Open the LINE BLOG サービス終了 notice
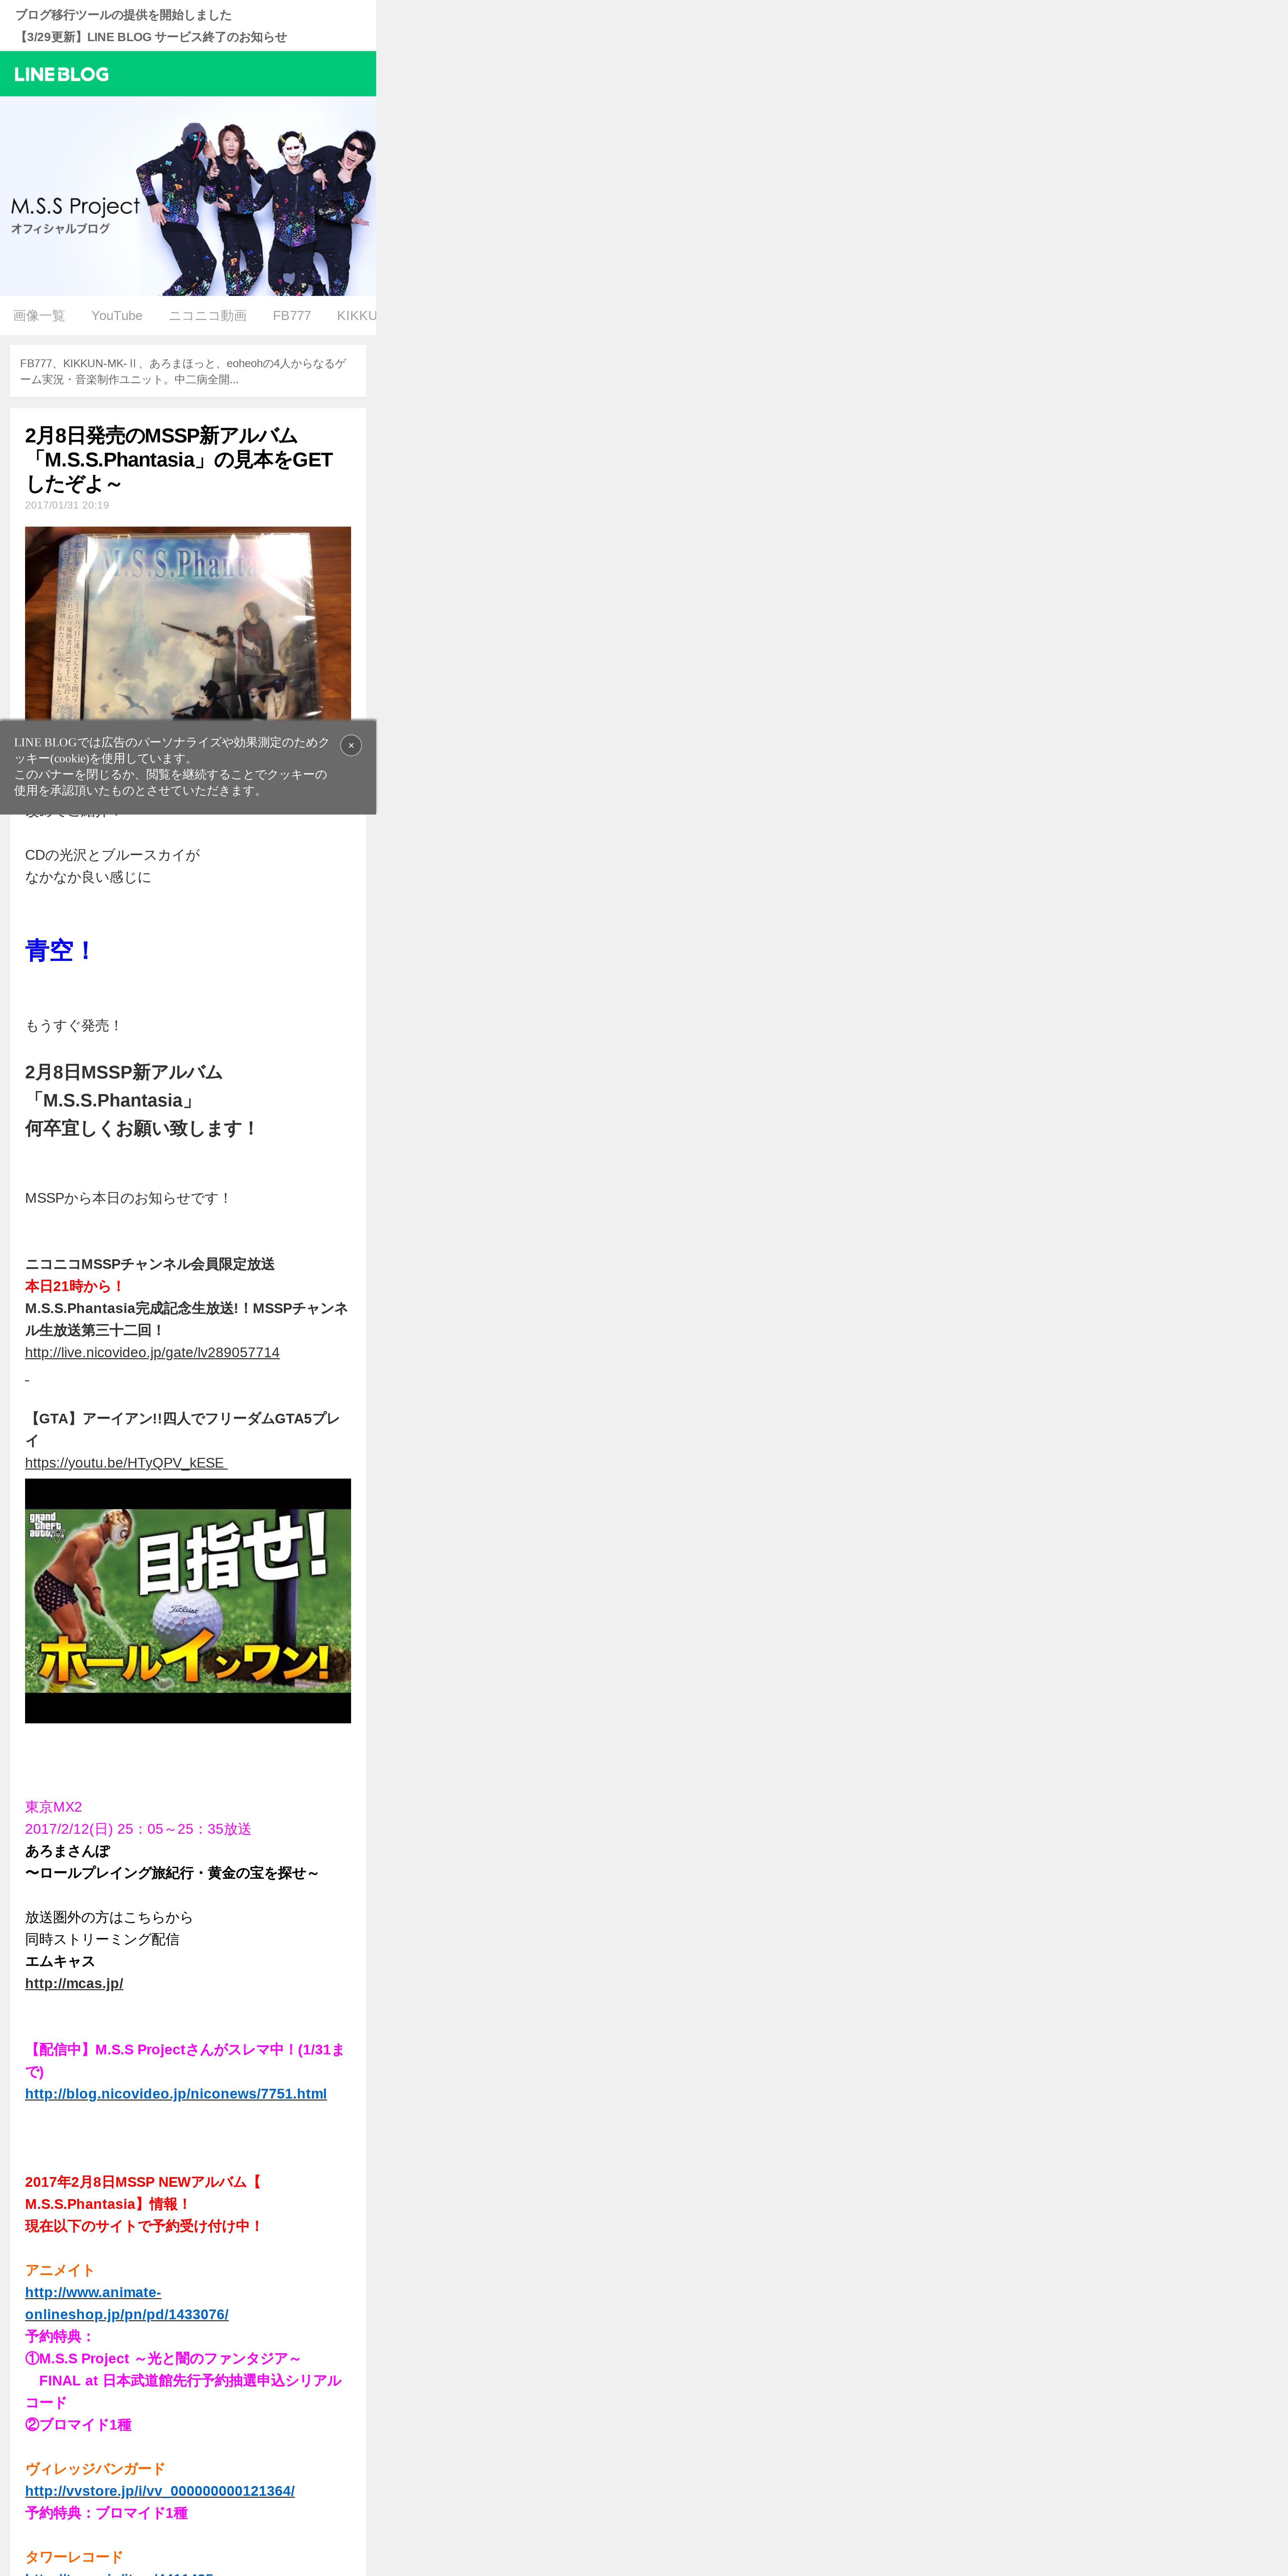 151,37
